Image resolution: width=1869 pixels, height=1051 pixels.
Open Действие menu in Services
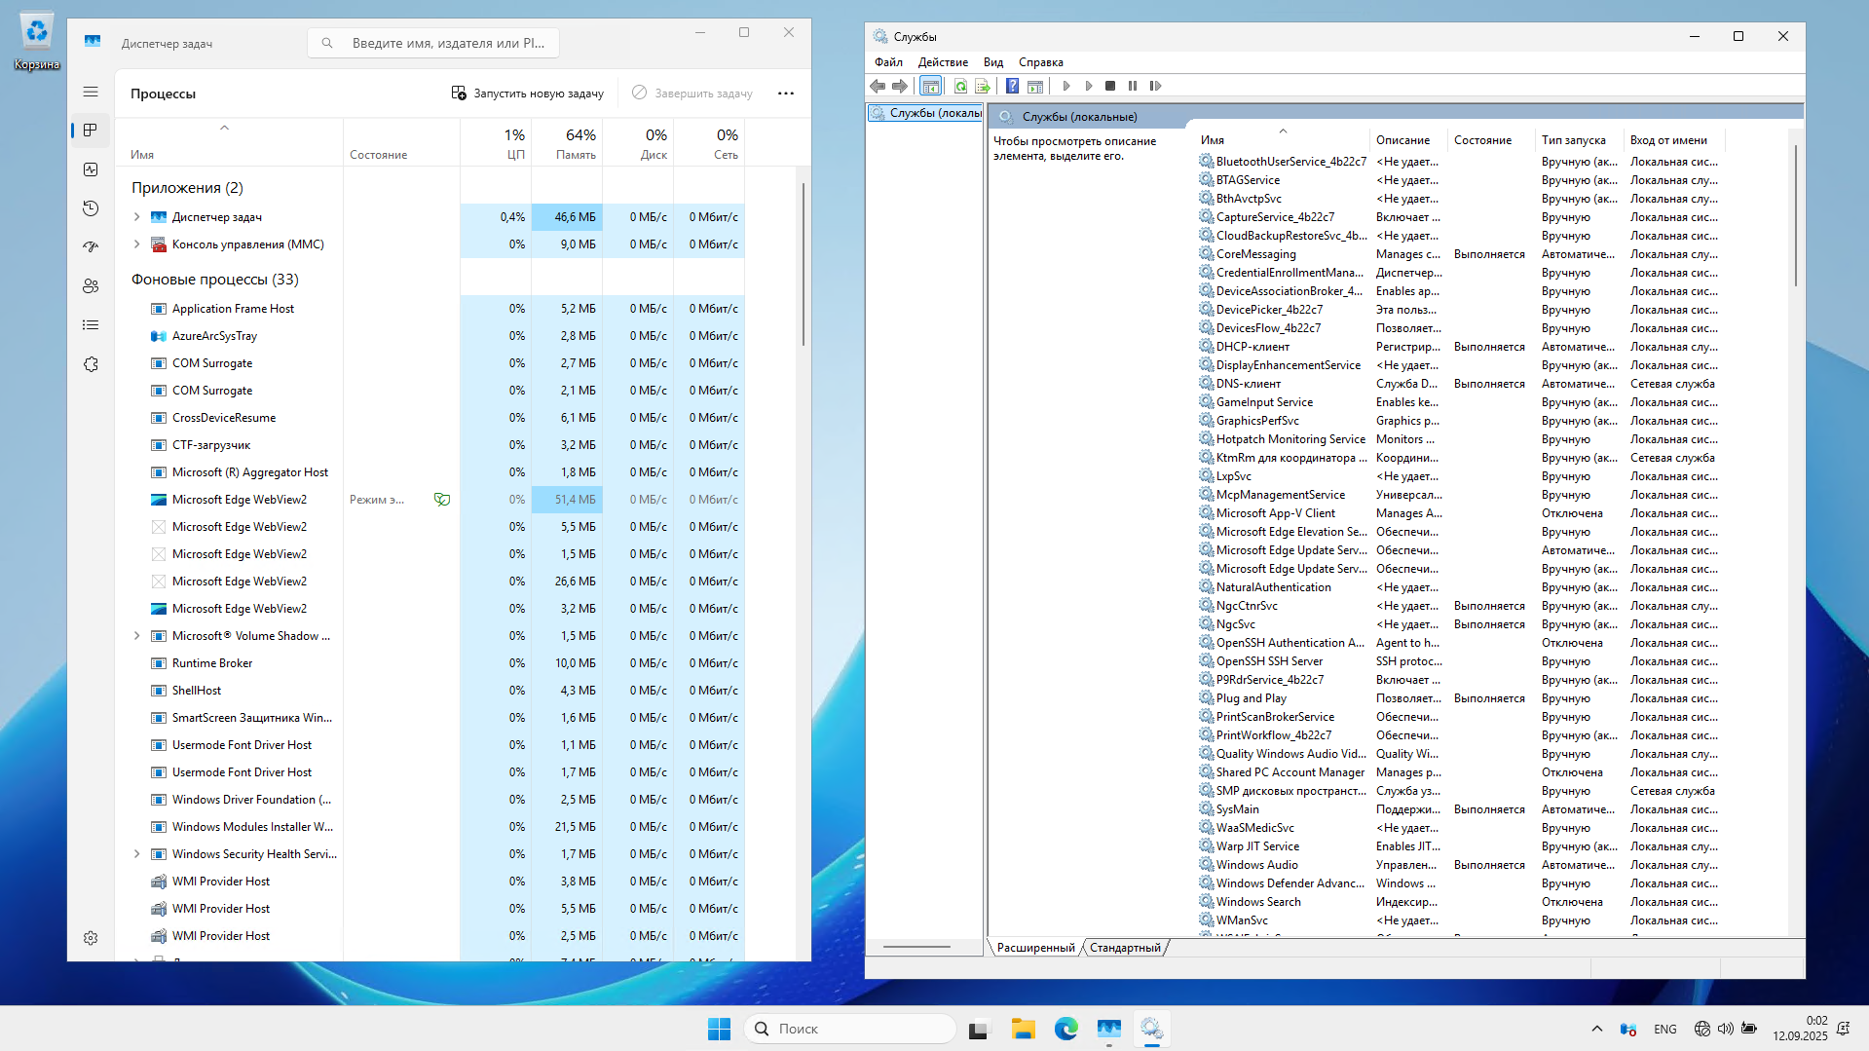[x=942, y=62]
